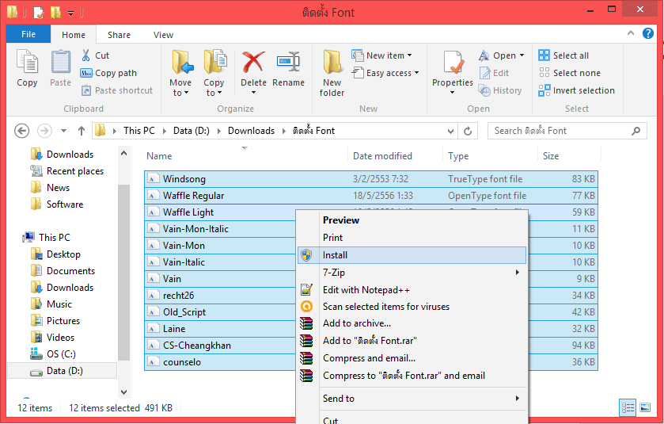This screenshot has height=424, width=664.
Task: Choose Install from the context menu
Action: [x=335, y=255]
